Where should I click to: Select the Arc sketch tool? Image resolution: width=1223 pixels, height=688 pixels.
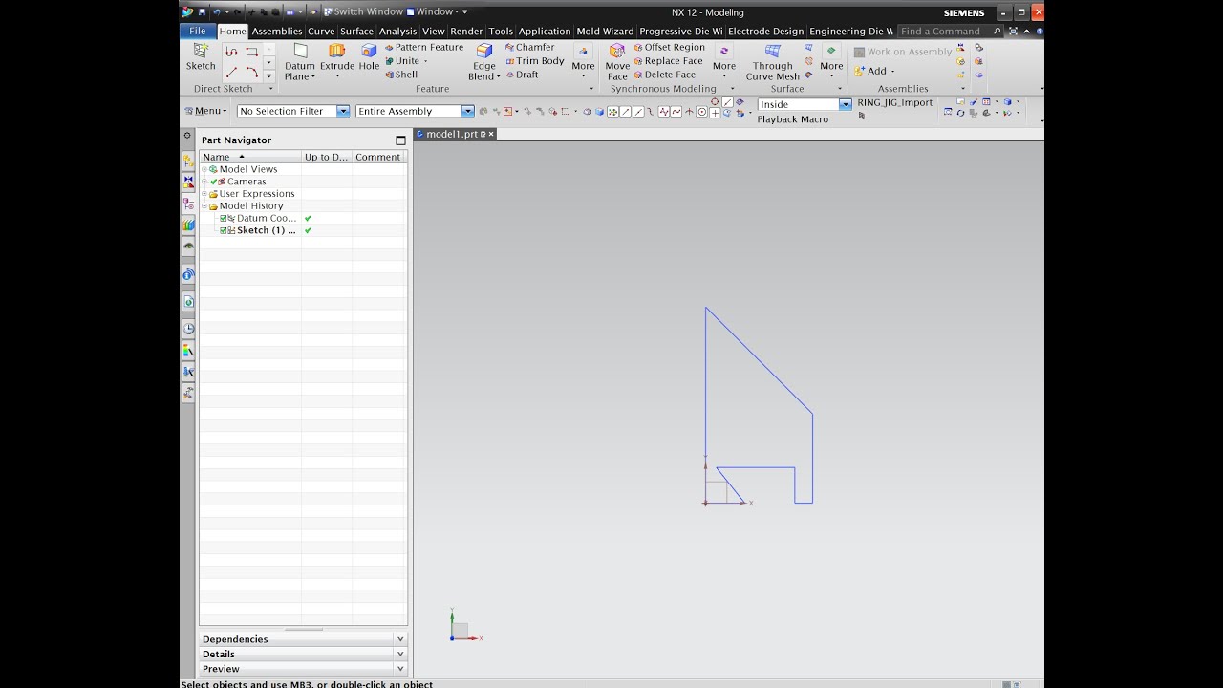point(251,72)
